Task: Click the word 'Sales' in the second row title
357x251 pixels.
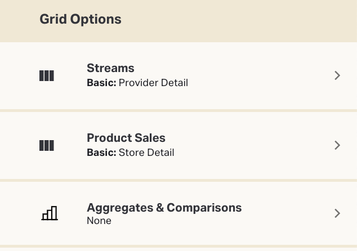Action: tap(150, 138)
